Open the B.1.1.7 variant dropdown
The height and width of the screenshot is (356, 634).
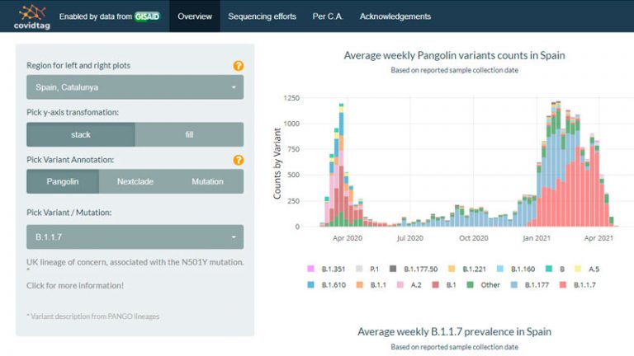pyautogui.click(x=135, y=237)
